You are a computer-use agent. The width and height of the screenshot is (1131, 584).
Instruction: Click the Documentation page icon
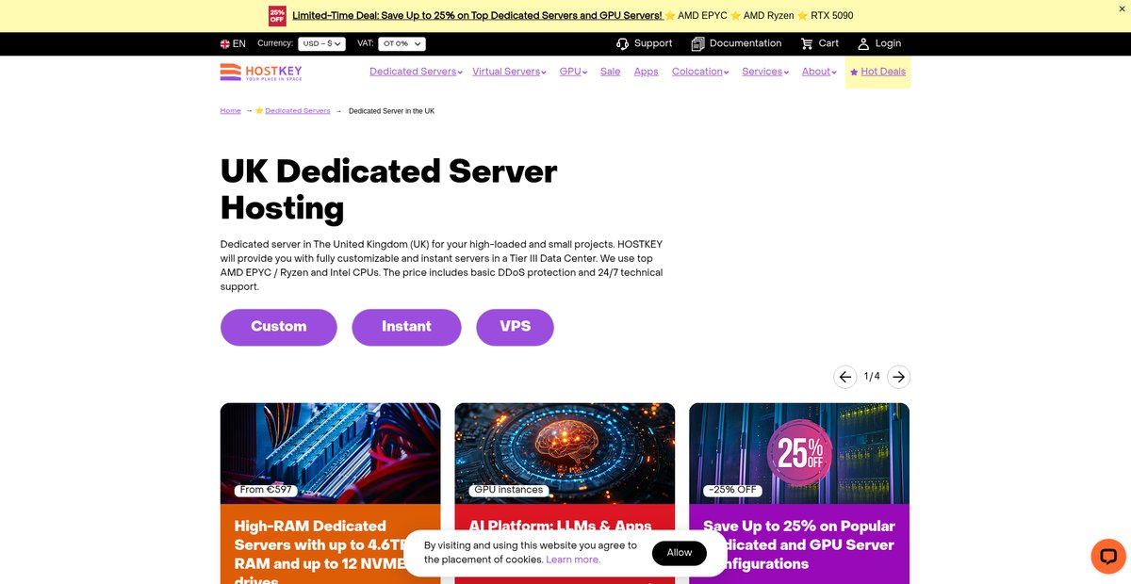[697, 44]
